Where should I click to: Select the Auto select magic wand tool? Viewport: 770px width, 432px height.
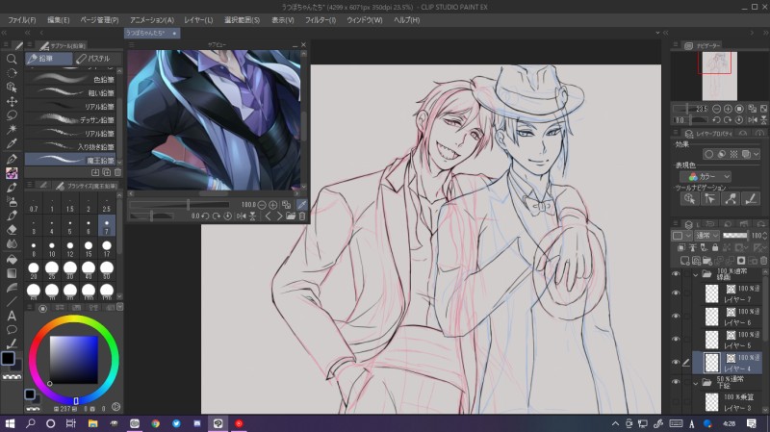pos(12,129)
